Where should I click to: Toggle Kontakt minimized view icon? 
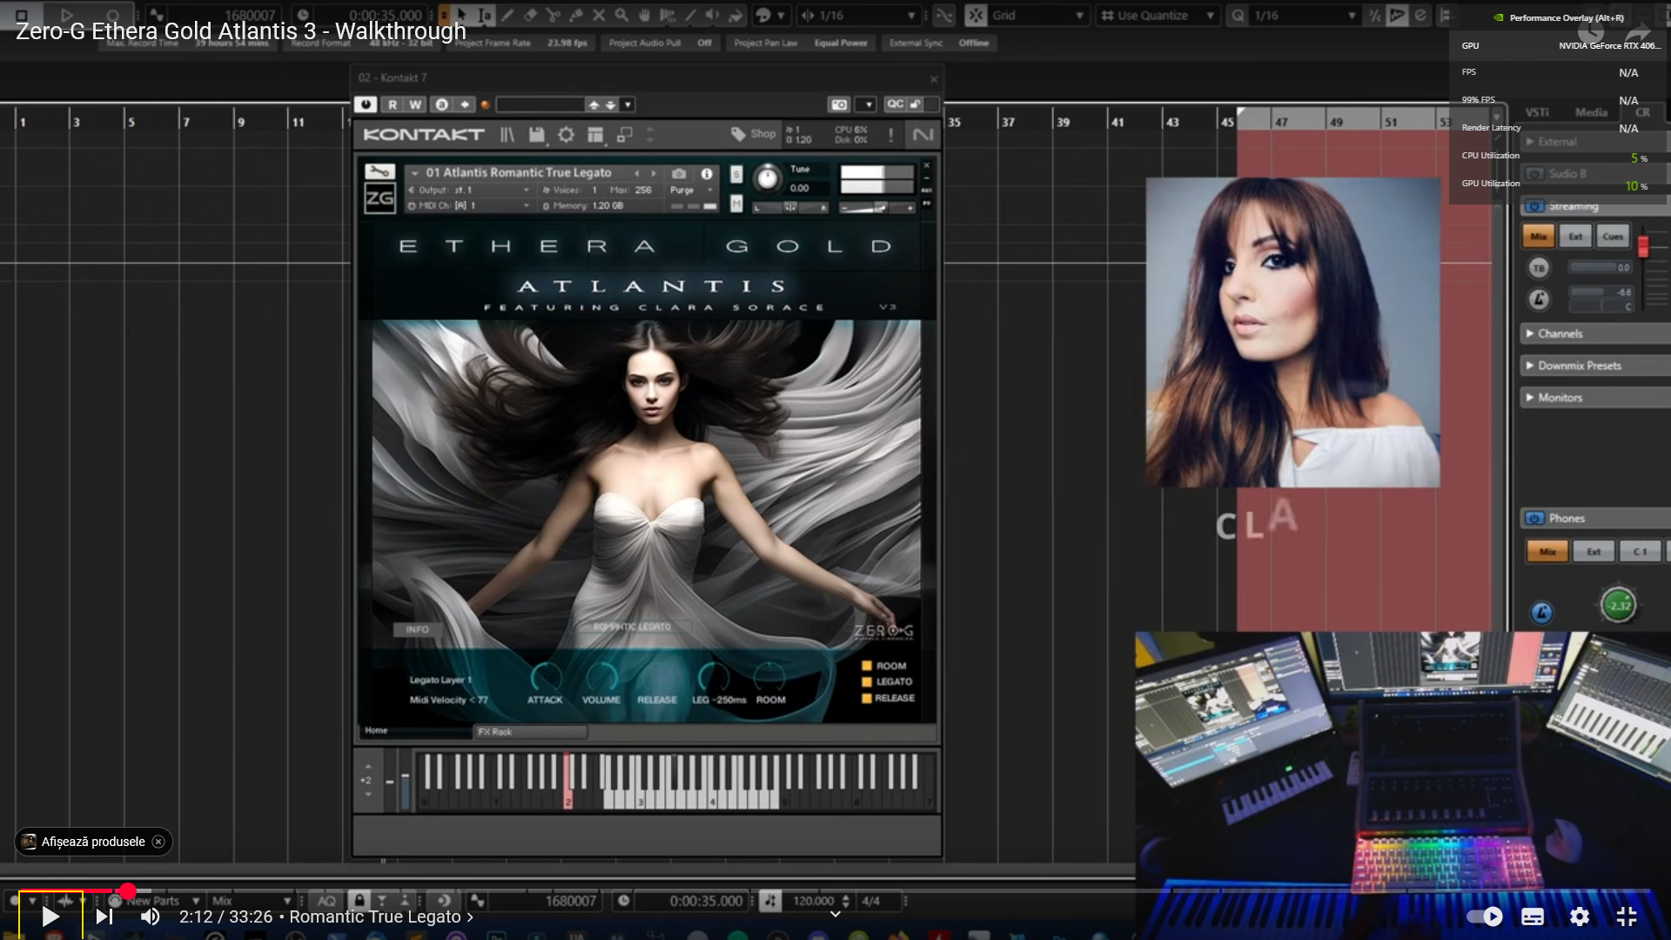624,134
